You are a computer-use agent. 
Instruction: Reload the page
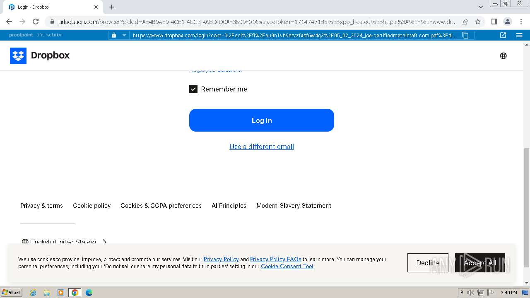click(36, 22)
